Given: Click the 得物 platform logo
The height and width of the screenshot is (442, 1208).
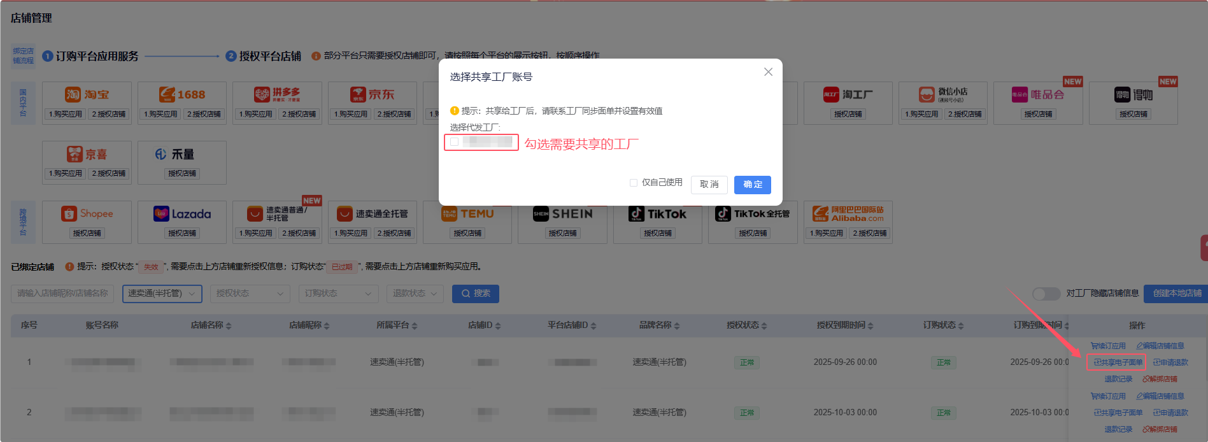Looking at the screenshot, I should click(1133, 94).
